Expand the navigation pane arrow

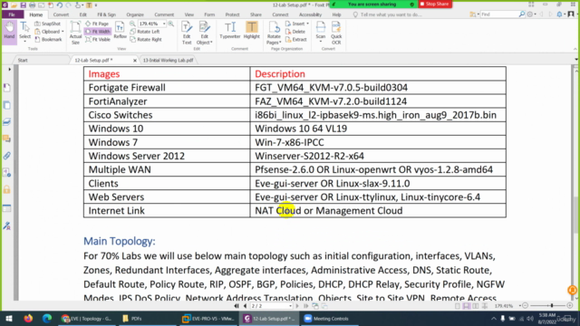pos(9,69)
